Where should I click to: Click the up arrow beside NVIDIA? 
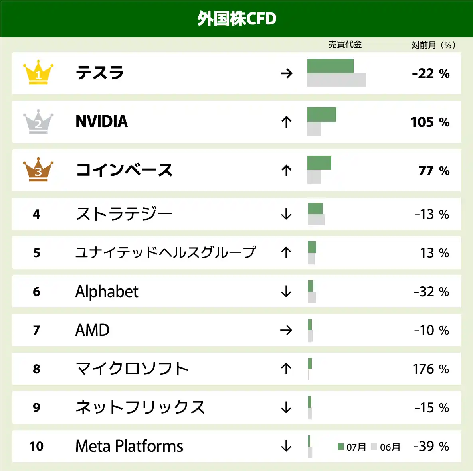pos(286,122)
